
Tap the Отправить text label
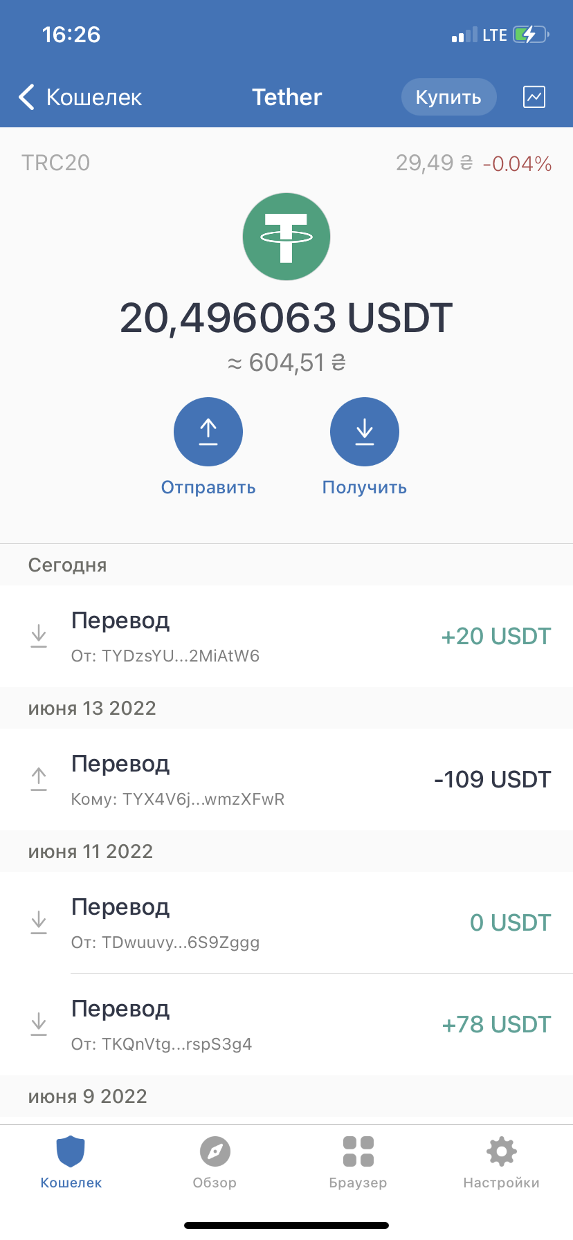pos(208,488)
